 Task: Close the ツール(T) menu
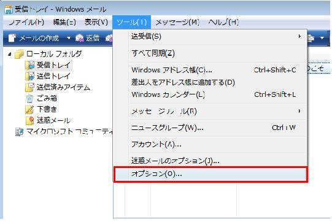(x=131, y=22)
